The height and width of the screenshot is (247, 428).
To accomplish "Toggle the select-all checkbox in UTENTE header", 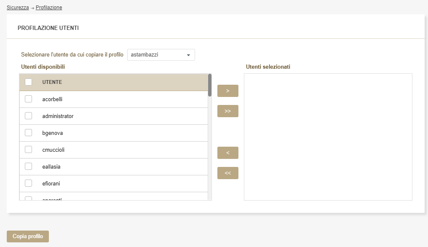I will click(29, 82).
